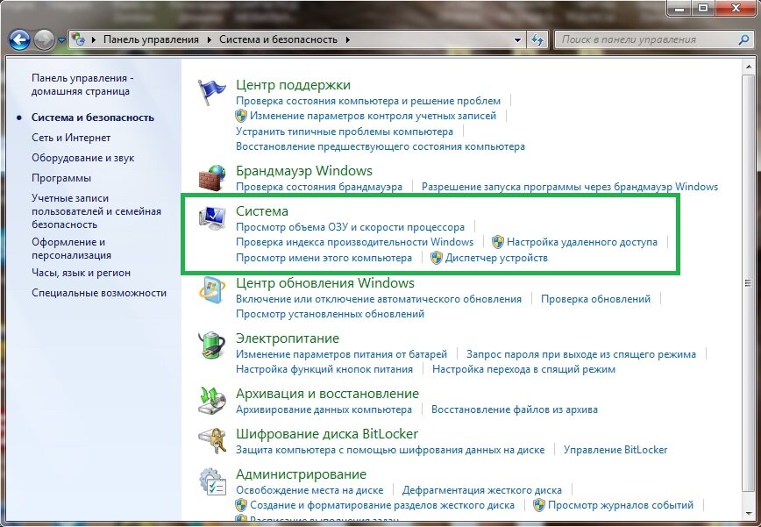Click the Брандмауэр Windows brick wall icon
The width and height of the screenshot is (761, 527).
point(212,178)
